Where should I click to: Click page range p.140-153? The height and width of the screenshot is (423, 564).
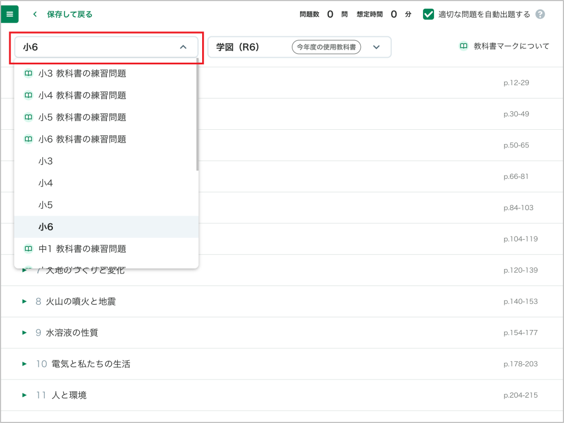tap(520, 301)
